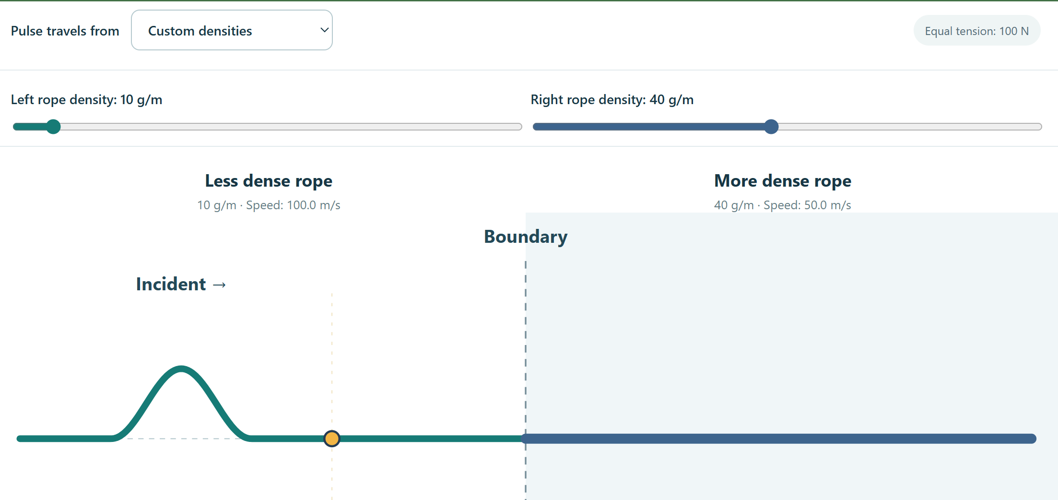Click the dropdown chevron arrow
Screen dimensions: 1058x500
(324, 30)
